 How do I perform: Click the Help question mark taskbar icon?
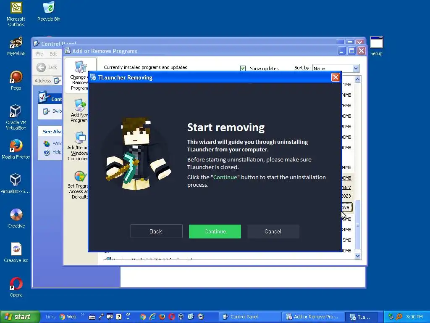coord(119,317)
